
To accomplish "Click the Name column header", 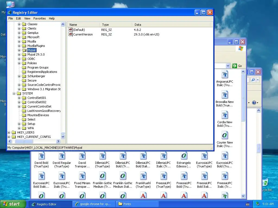I will pyautogui.click(x=83, y=25).
